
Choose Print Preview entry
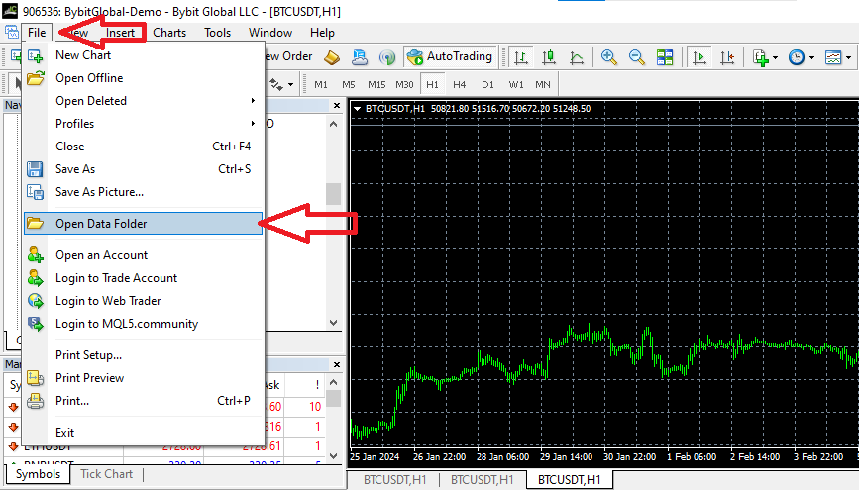(x=143, y=378)
